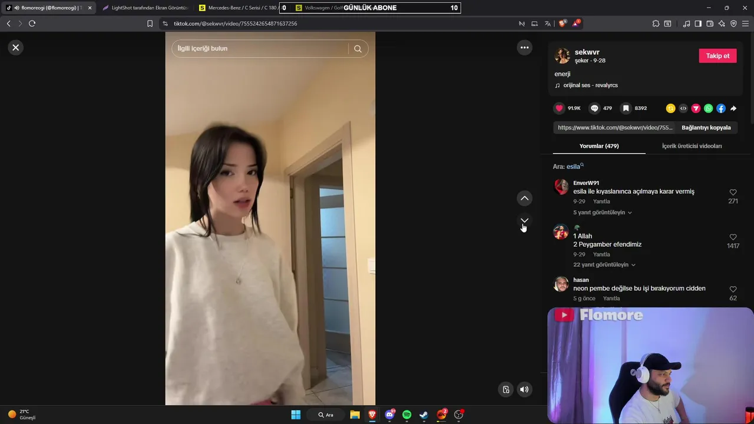The image size is (754, 424).
Task: Open File Explorer from the taskbar
Action: 355,415
